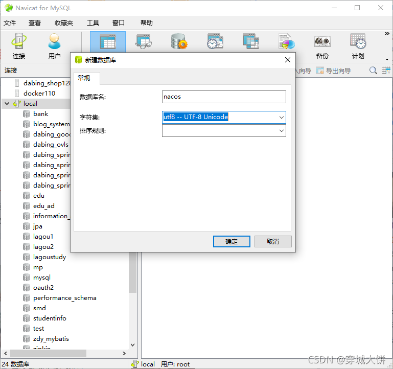This screenshot has height=369, width=393.
Task: Click the scroll left arrow under tree
Action: pyautogui.click(x=6, y=354)
